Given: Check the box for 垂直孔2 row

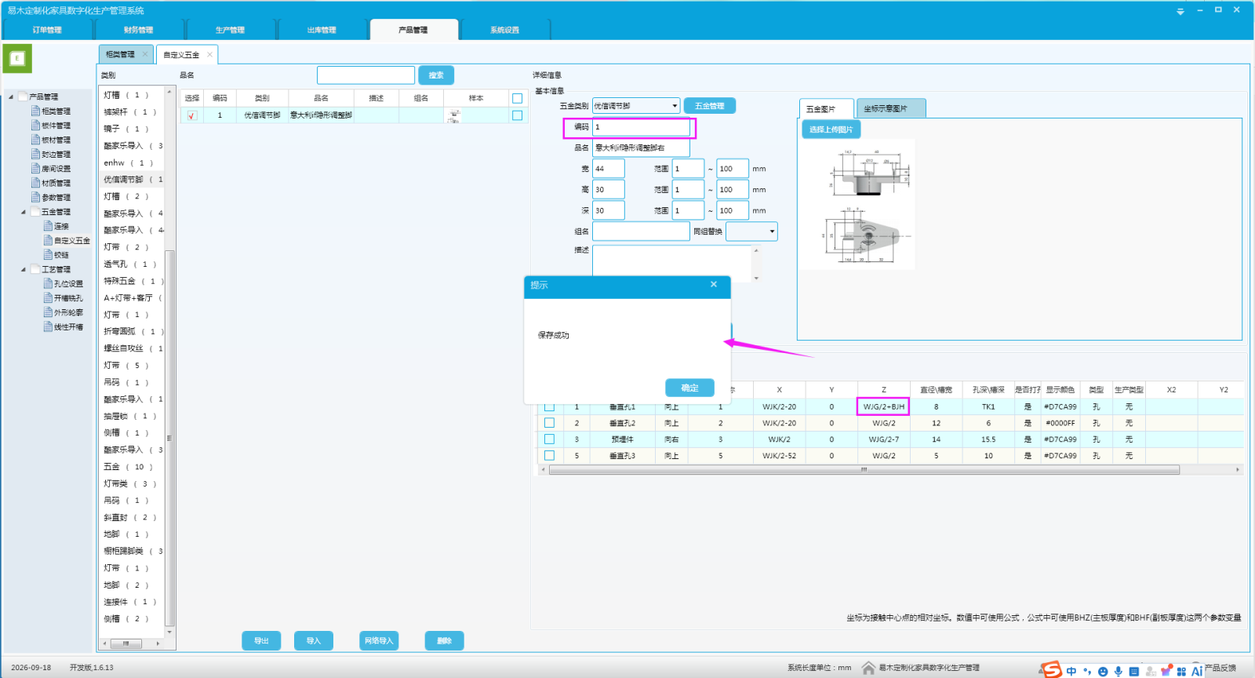Looking at the screenshot, I should tap(549, 423).
